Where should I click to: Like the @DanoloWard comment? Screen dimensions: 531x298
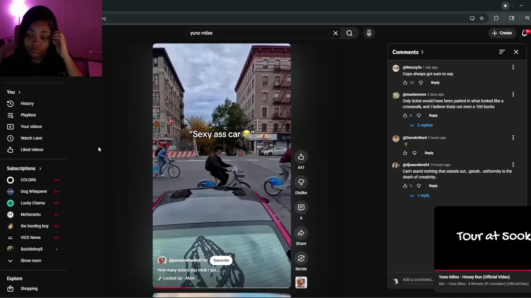point(405,153)
